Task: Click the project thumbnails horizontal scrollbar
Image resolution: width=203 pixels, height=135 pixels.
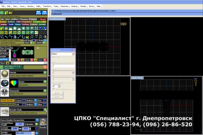Action: point(29,63)
